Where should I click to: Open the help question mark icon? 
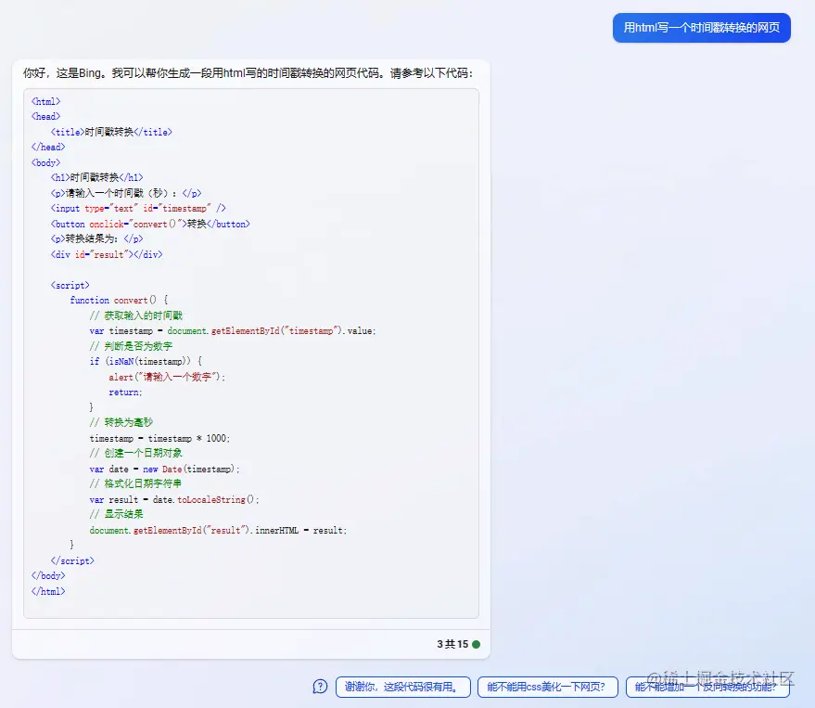pos(320,687)
